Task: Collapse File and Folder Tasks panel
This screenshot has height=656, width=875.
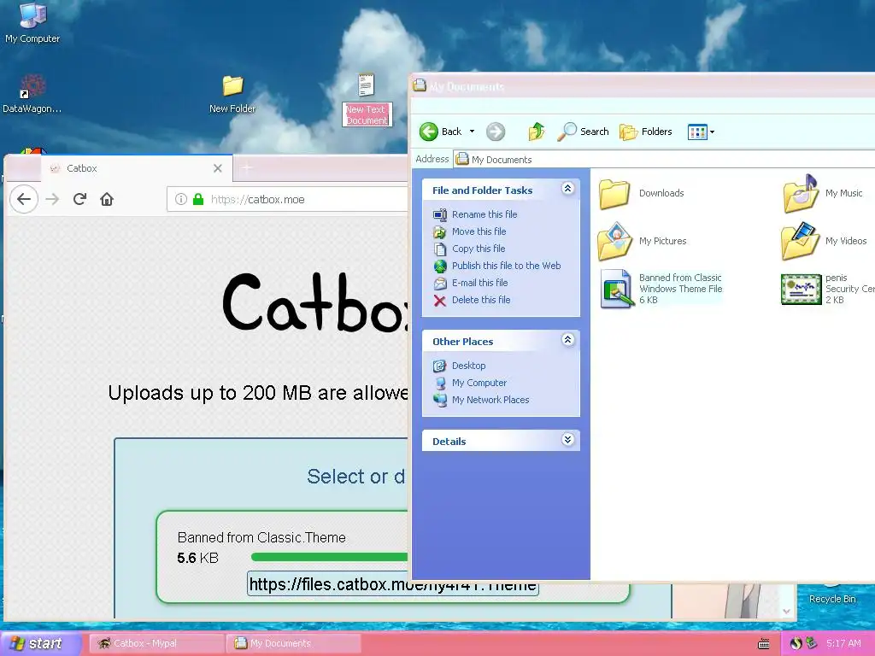Action: point(567,189)
